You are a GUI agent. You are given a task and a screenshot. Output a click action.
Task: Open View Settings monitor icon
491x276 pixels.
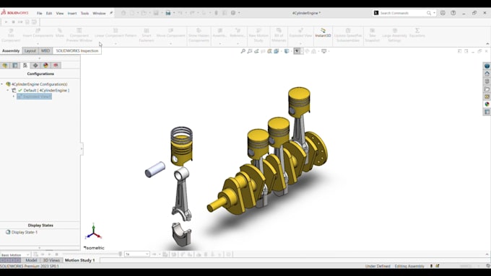pos(323,51)
